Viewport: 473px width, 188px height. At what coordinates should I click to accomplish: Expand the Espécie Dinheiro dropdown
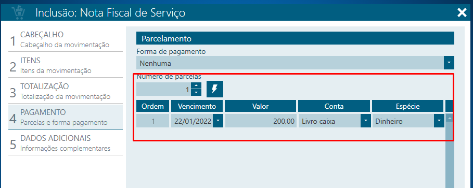(x=439, y=121)
